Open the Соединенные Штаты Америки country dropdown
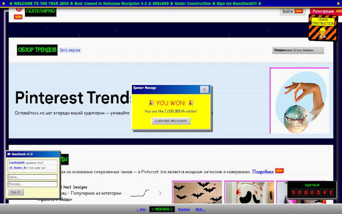 (298, 50)
